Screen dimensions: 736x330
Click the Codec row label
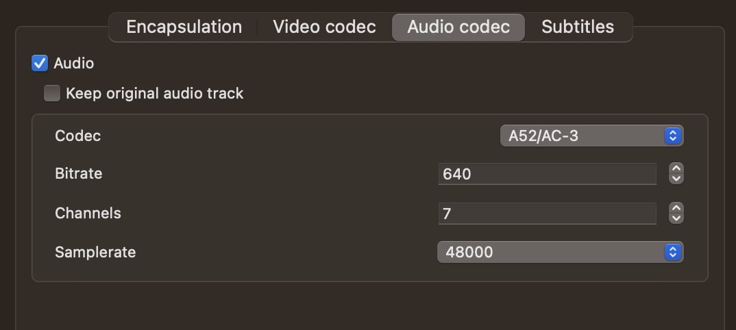pos(78,136)
